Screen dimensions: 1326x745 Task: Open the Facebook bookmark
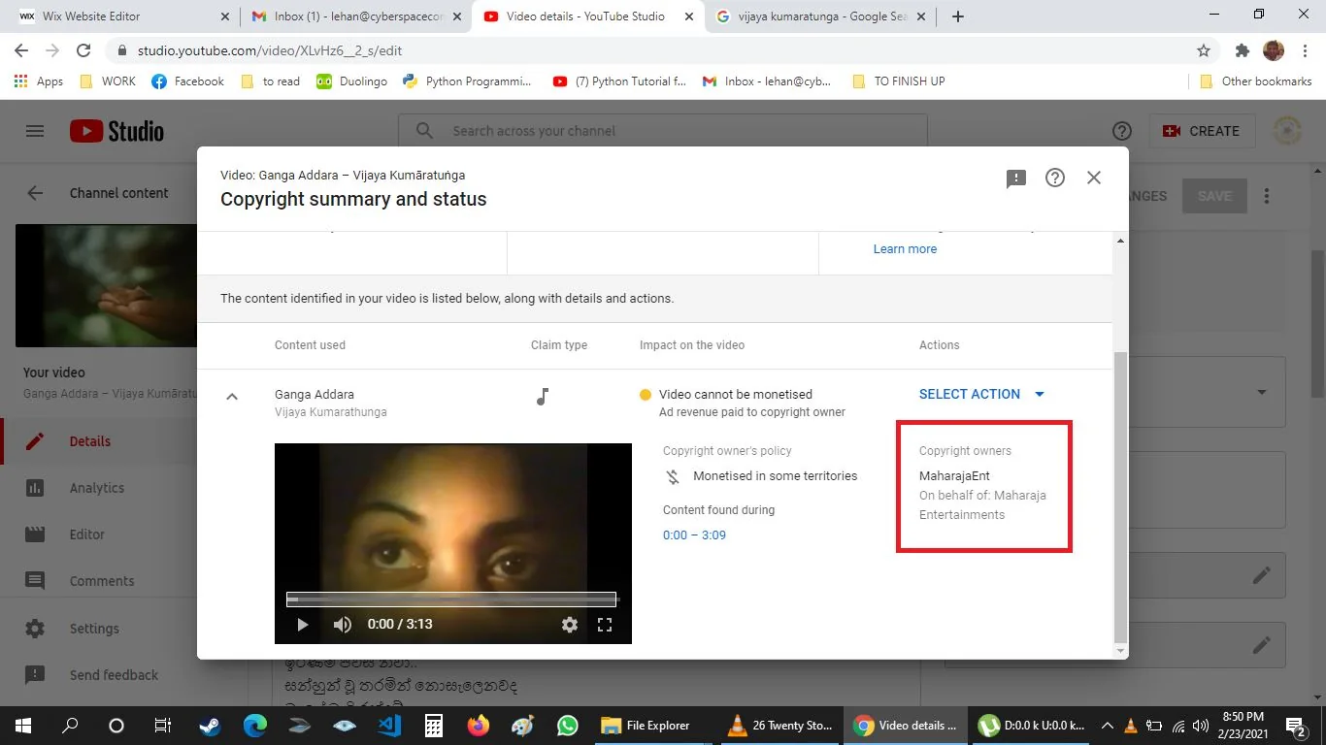pyautogui.click(x=188, y=81)
